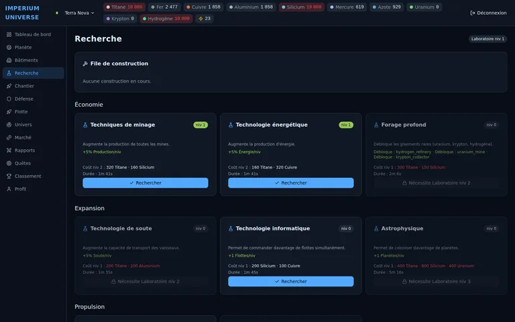Click Rechercher for Technologie énergétique

pyautogui.click(x=290, y=183)
